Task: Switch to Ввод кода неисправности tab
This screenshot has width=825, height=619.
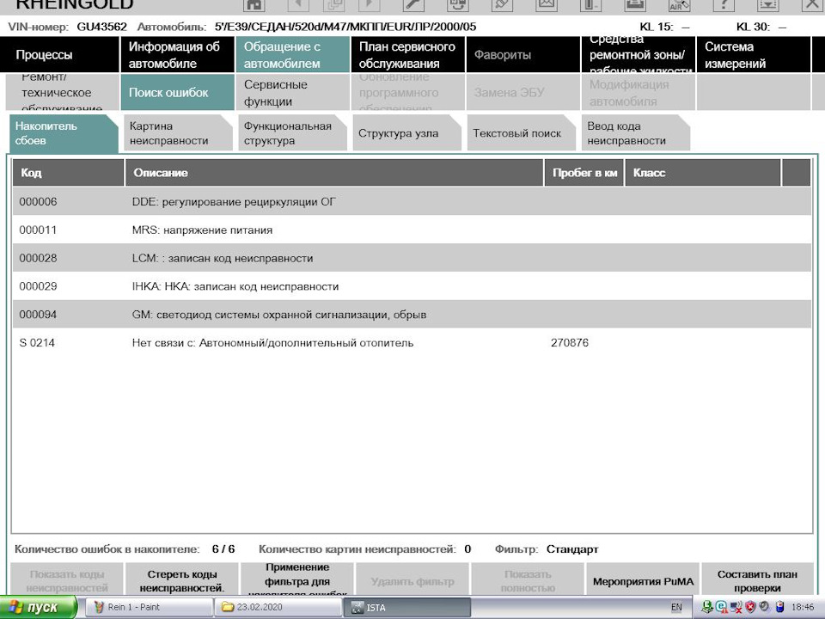Action: tap(636, 133)
